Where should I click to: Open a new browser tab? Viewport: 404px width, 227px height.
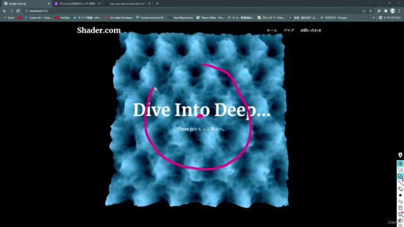point(157,4)
